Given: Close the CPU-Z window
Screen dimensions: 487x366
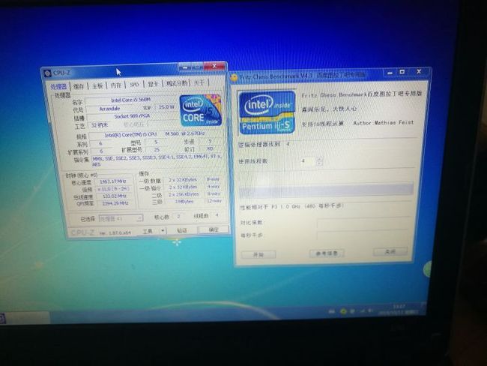Looking at the screenshot, I should [214, 66].
